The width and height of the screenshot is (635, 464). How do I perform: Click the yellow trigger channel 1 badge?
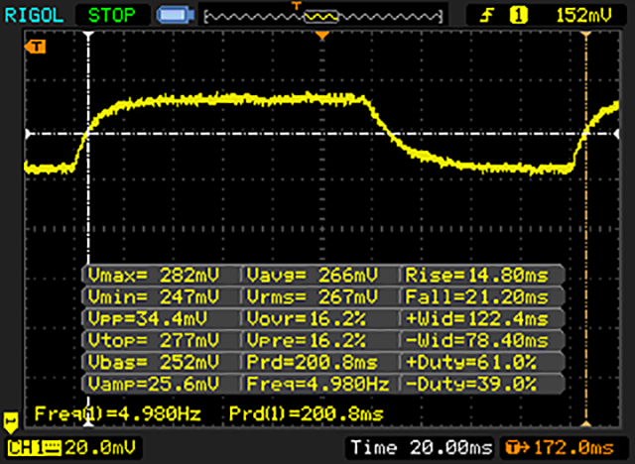click(x=518, y=16)
